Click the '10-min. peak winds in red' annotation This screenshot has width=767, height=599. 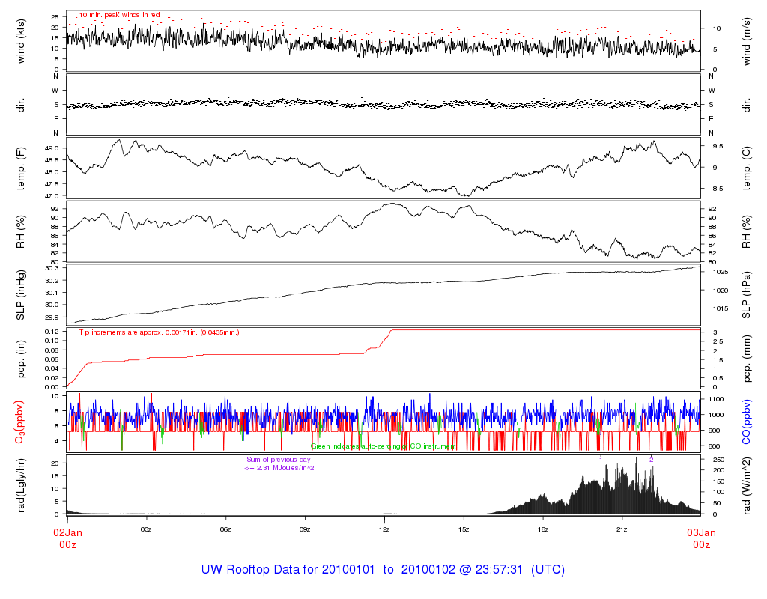tap(119, 15)
